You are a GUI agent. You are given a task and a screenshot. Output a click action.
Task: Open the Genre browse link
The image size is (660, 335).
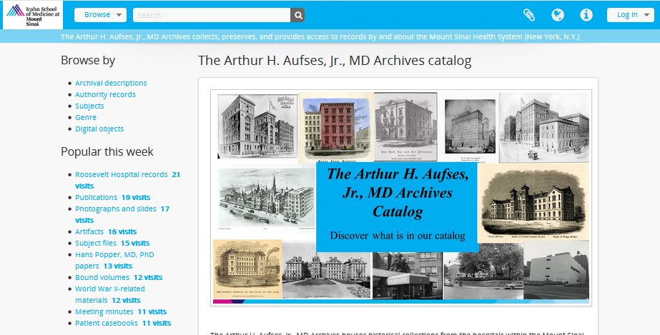(86, 117)
